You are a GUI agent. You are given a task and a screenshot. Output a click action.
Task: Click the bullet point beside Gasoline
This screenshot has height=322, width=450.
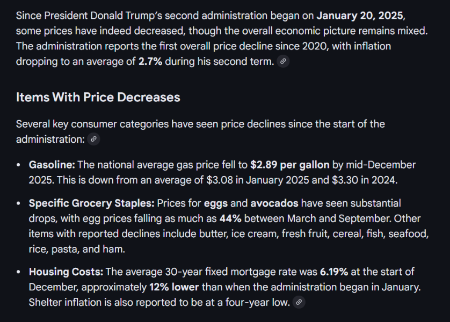19,165
